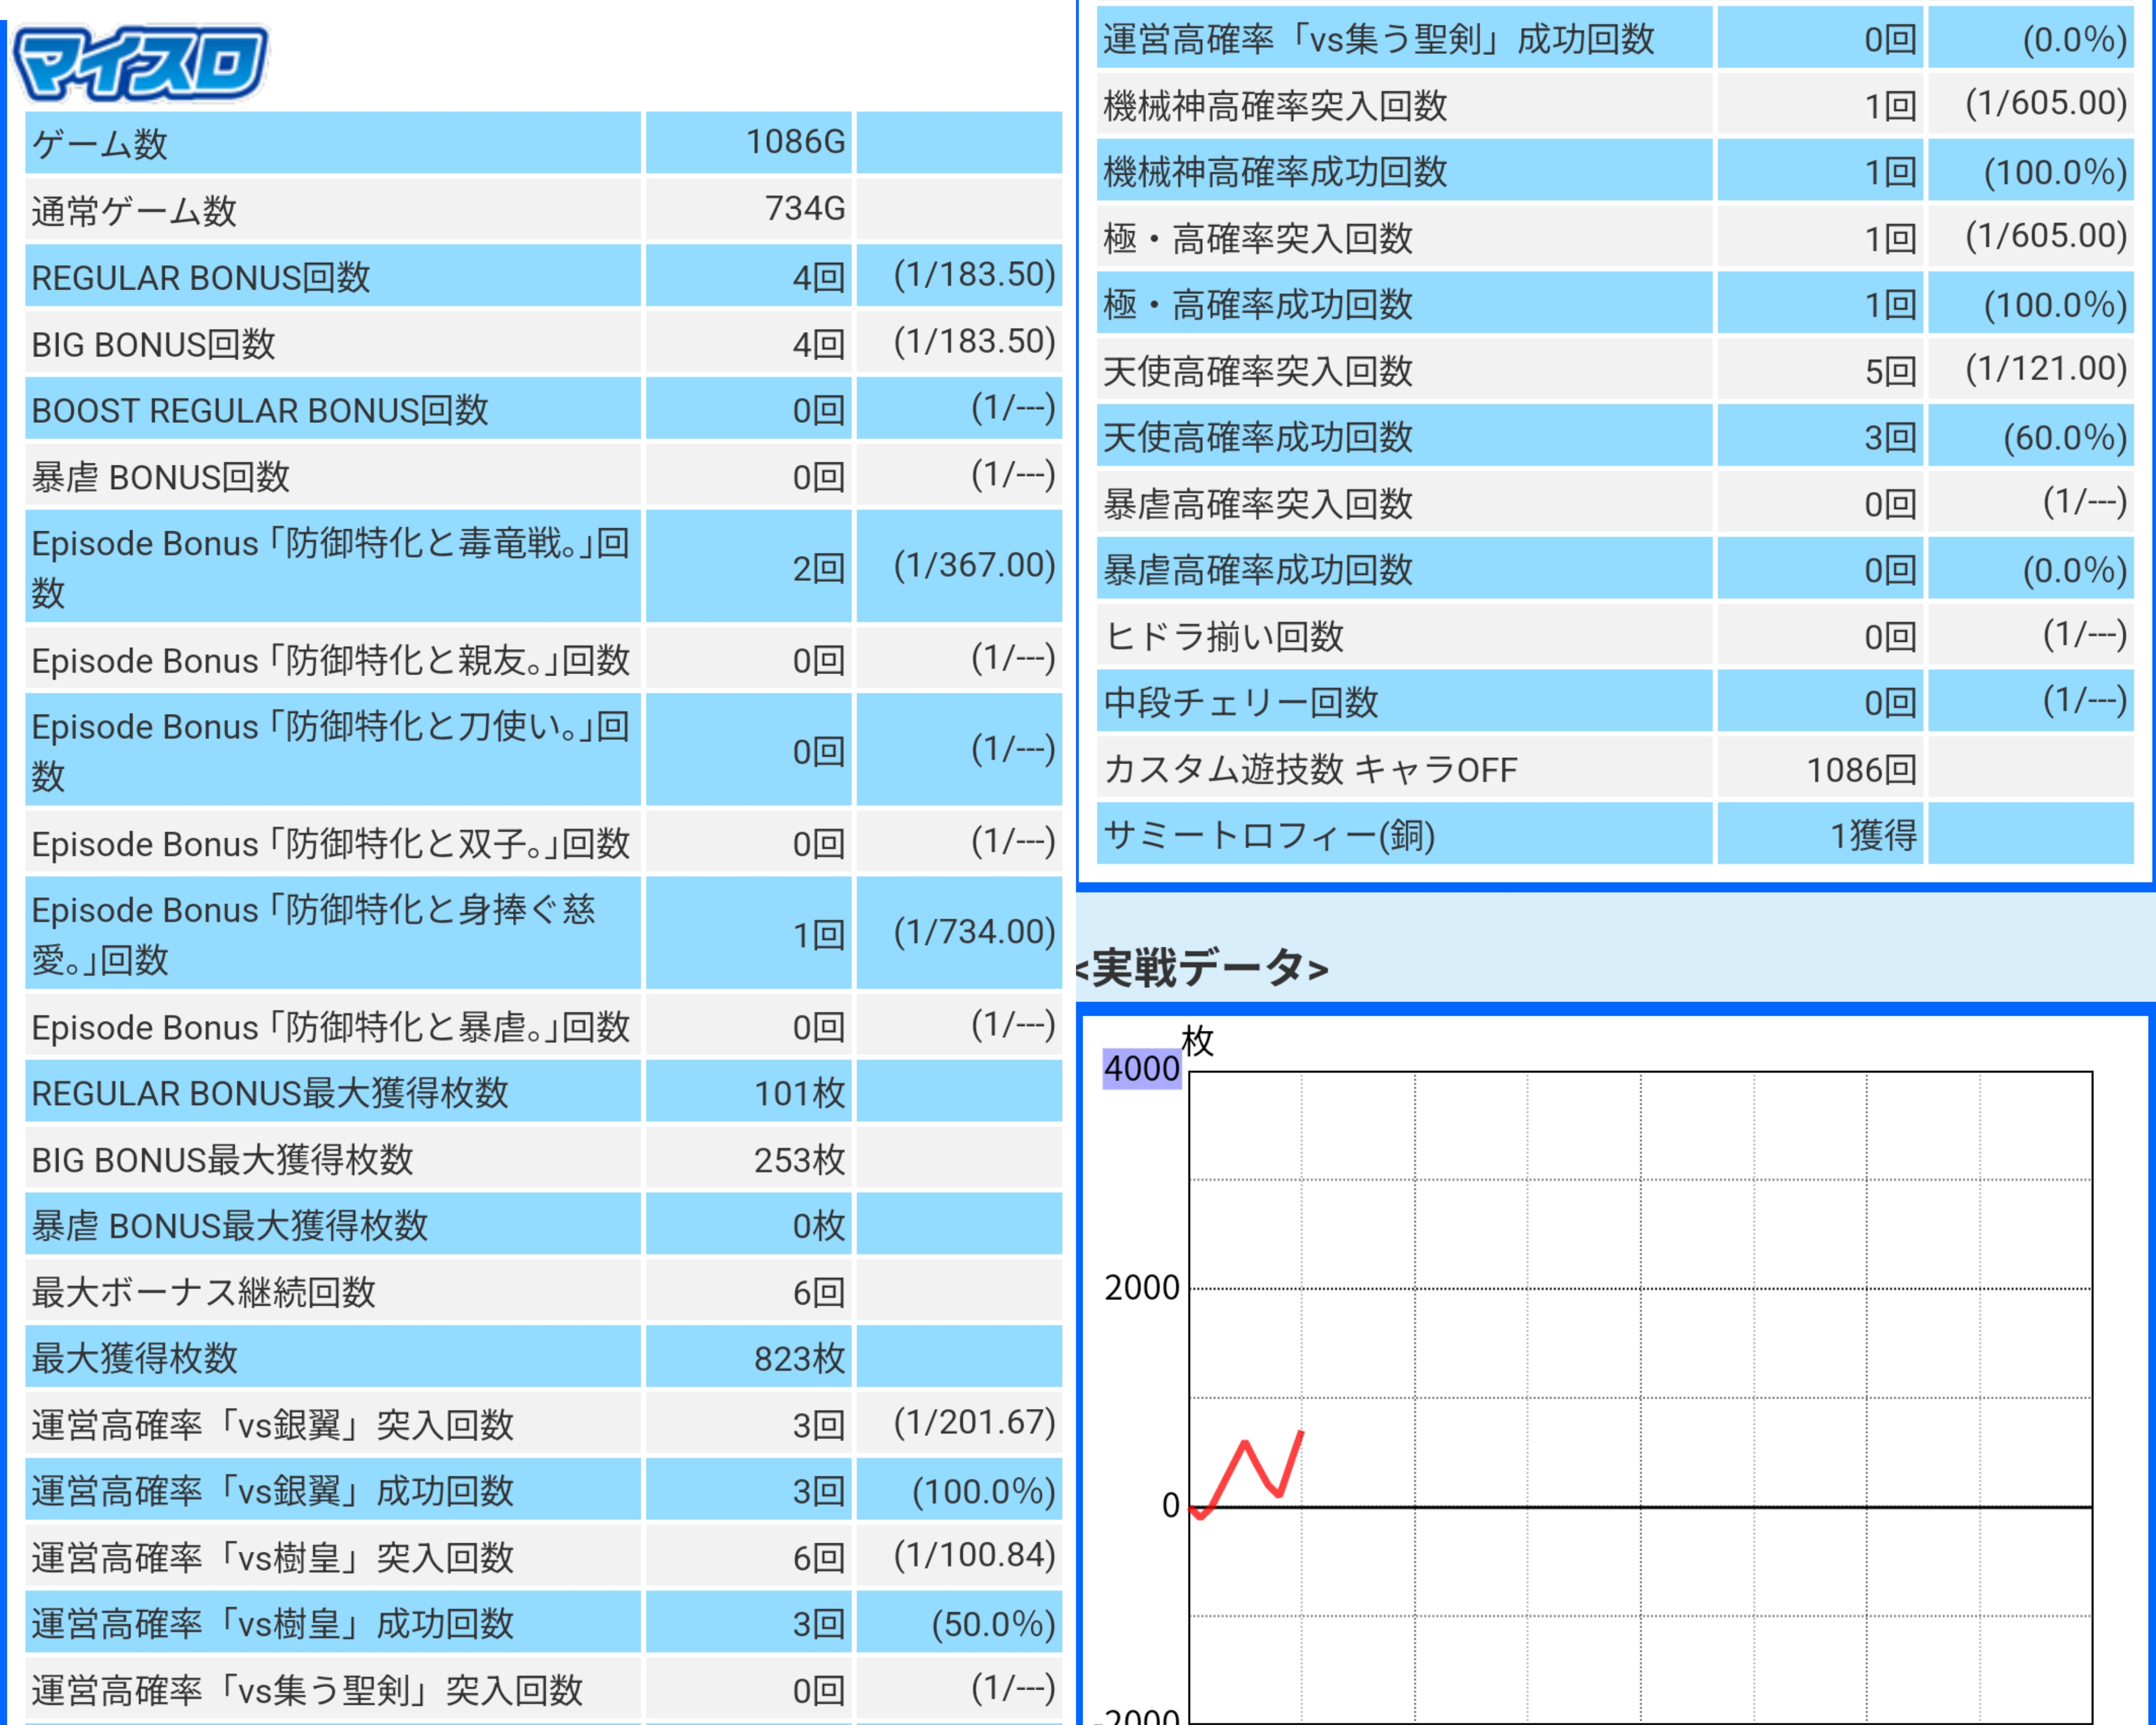The width and height of the screenshot is (2156, 1725).
Task: Click the (1/367.00) probability value
Action: (974, 566)
